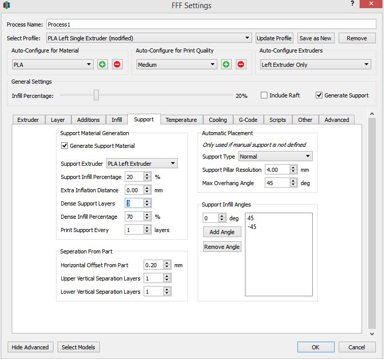Open the Infill tab
This screenshot has height=359, width=384.
(x=117, y=120)
